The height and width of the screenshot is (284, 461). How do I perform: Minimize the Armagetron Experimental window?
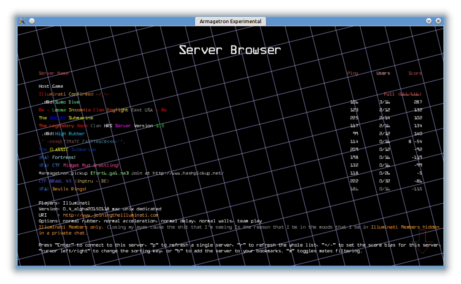[429, 21]
